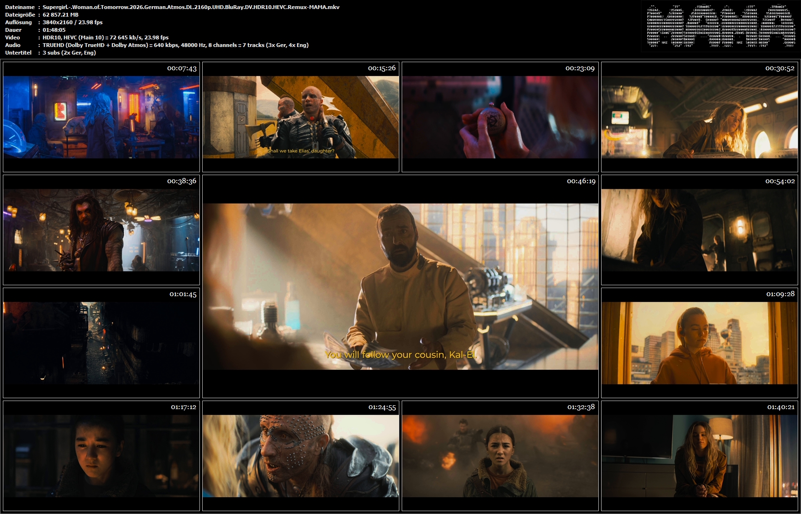Click the resolution value '3840x2160 / 23.98 fps'

click(73, 22)
